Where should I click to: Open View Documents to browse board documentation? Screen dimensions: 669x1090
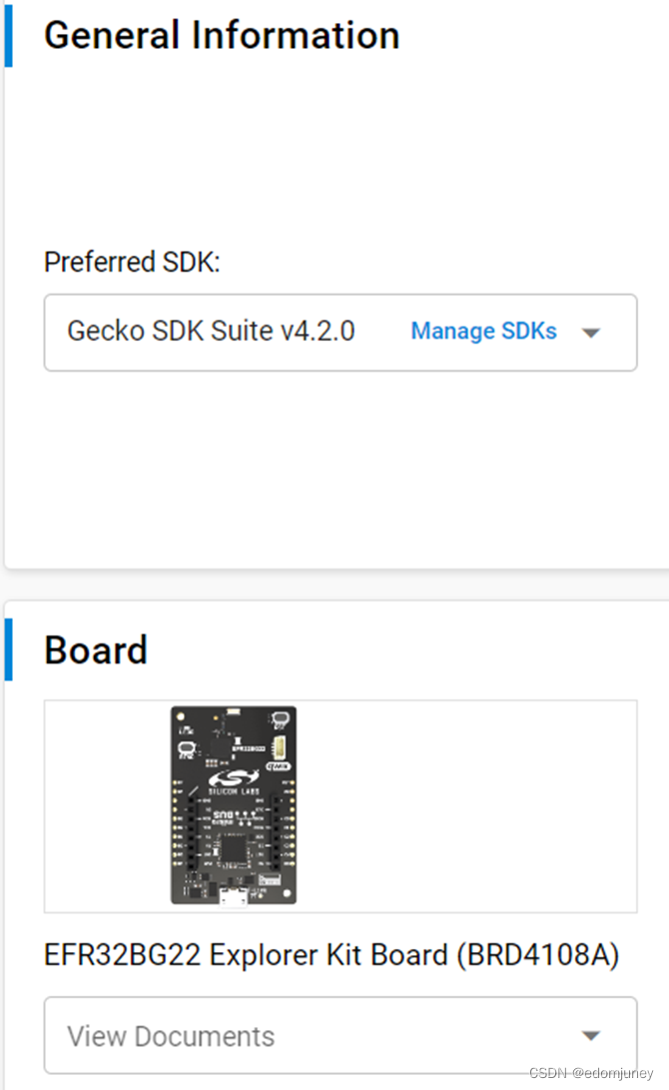click(x=339, y=1035)
